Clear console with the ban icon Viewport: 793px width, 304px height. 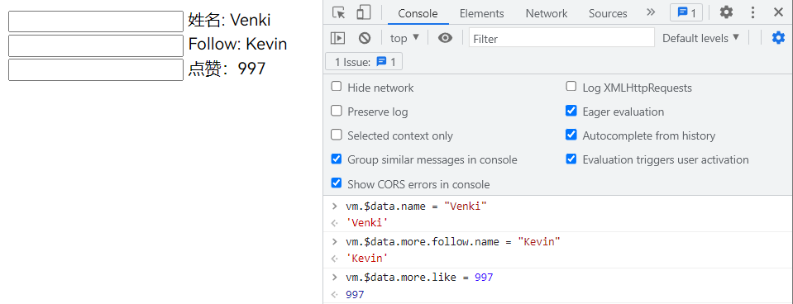point(365,38)
